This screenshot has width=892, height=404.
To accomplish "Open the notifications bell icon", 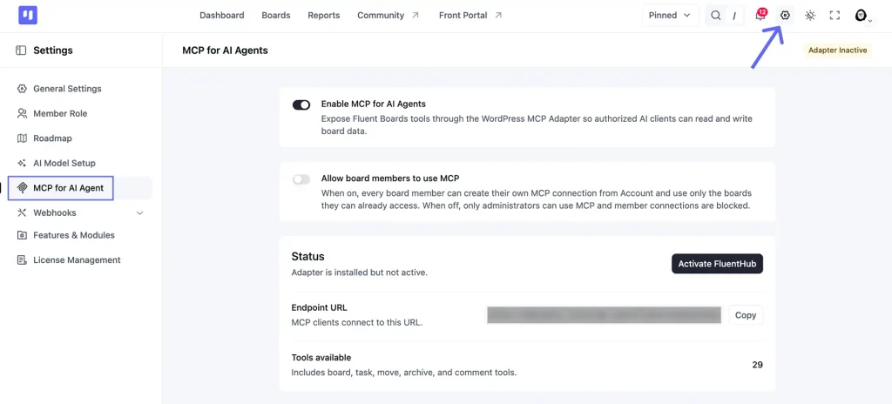I will 760,16.
